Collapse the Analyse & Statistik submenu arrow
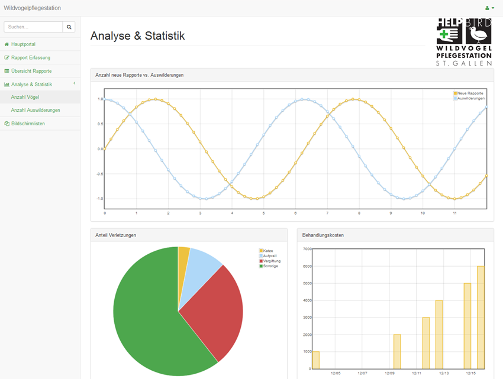 74,84
